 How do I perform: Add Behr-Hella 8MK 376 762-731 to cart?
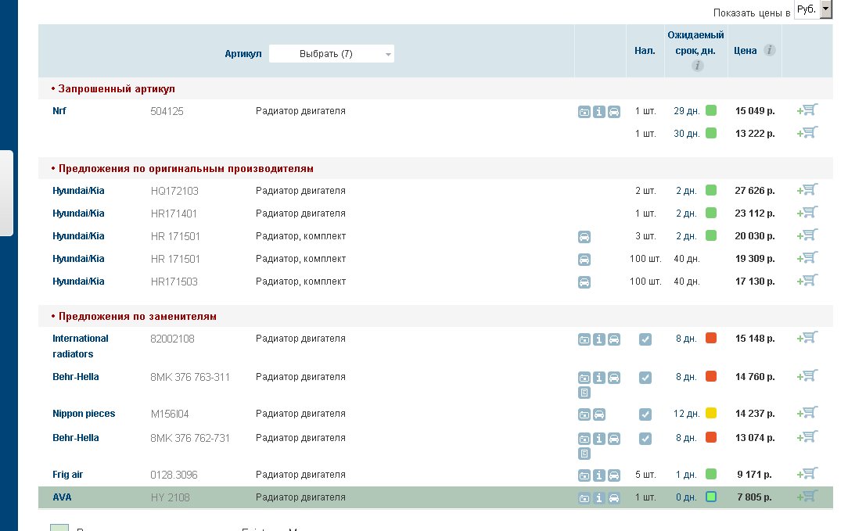[807, 437]
